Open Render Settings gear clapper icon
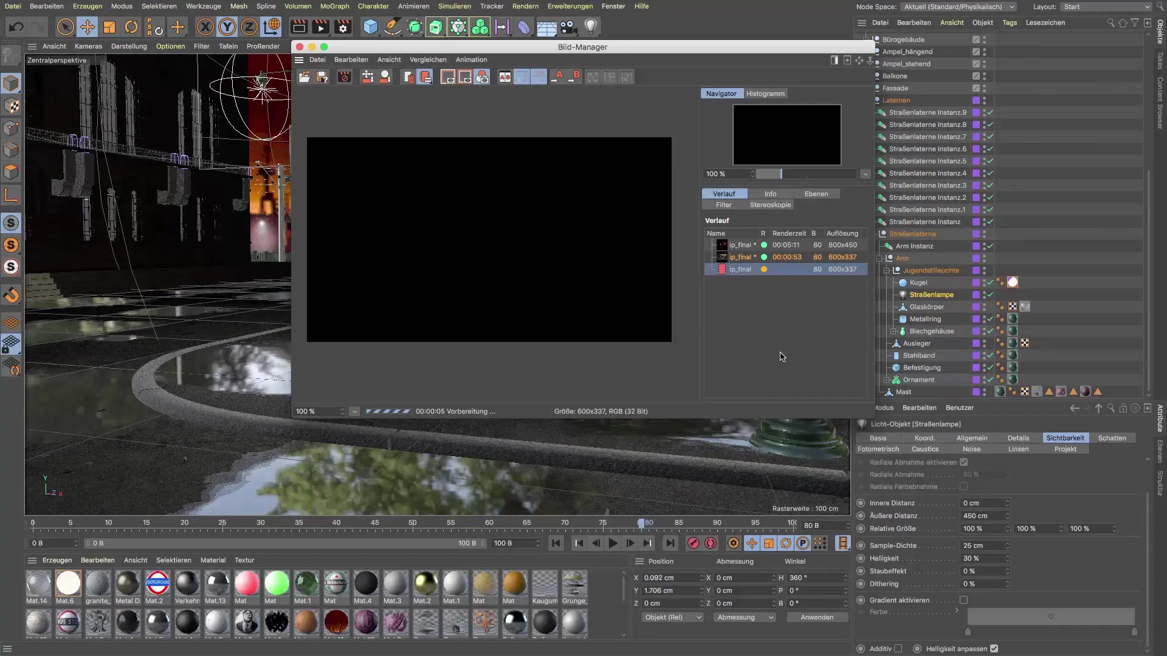This screenshot has height=656, width=1167. point(343,27)
